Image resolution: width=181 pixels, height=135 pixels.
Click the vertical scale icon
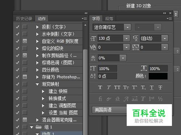coord(93,68)
